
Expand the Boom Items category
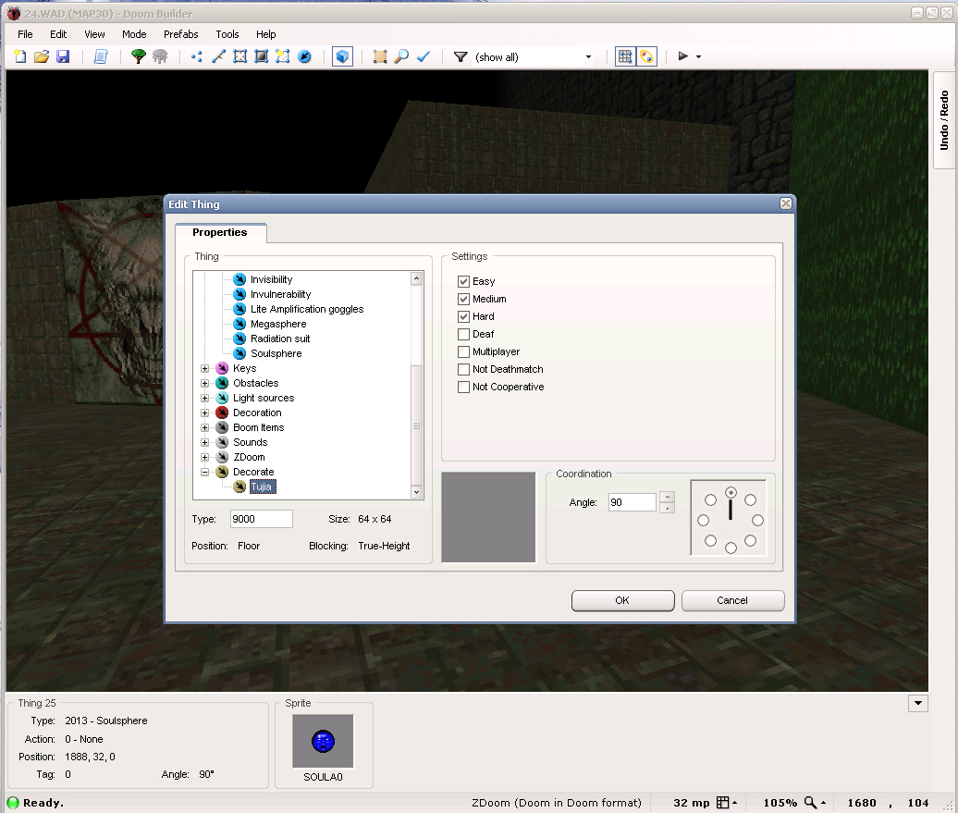click(204, 428)
